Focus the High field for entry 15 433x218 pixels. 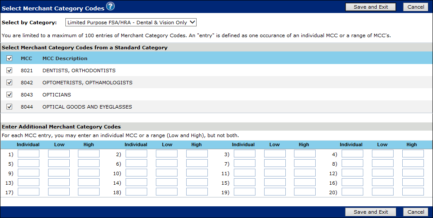click(304, 182)
